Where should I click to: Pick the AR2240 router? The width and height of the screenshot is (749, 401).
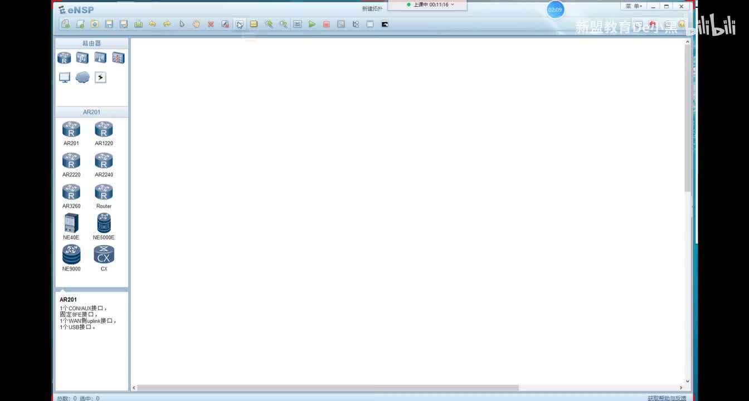(104, 165)
